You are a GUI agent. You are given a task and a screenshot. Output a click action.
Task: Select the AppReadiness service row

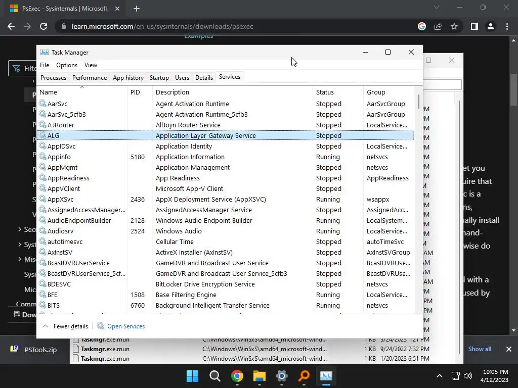(225, 178)
